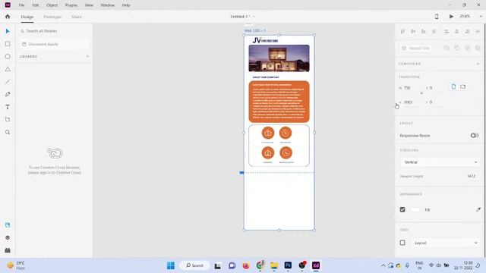Open the Help menu
This screenshot has height=273, width=486.
click(x=126, y=5)
